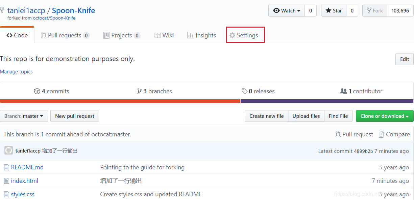
Task: Click New pull request
Action: point(75,116)
